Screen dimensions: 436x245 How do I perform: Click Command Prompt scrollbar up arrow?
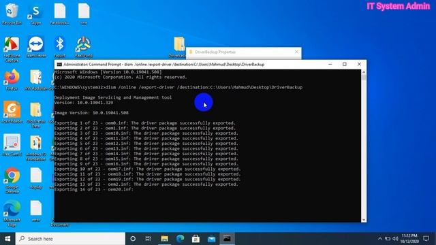point(364,72)
